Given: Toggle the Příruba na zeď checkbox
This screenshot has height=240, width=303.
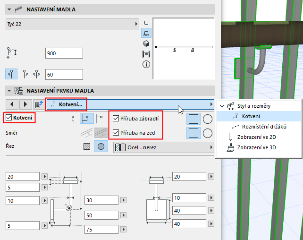Looking at the screenshot, I should (116, 133).
